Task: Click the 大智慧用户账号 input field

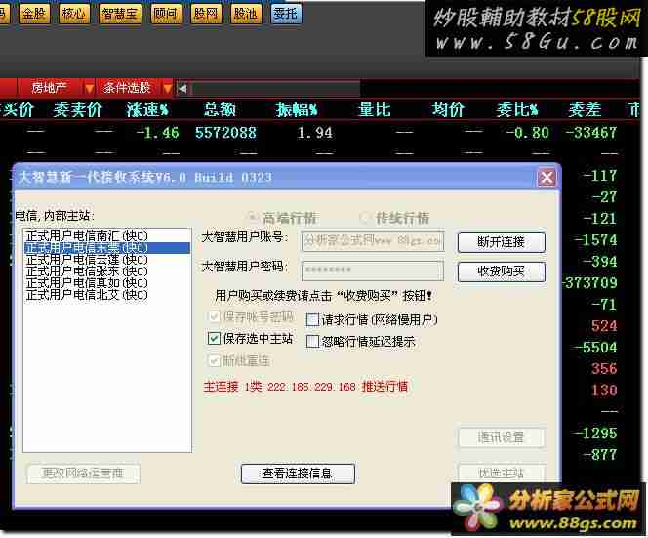Action: (373, 241)
